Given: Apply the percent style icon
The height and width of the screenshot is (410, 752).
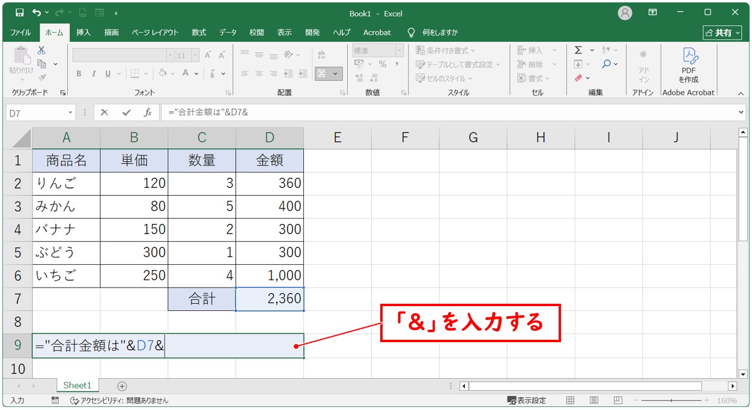Looking at the screenshot, I should (383, 64).
